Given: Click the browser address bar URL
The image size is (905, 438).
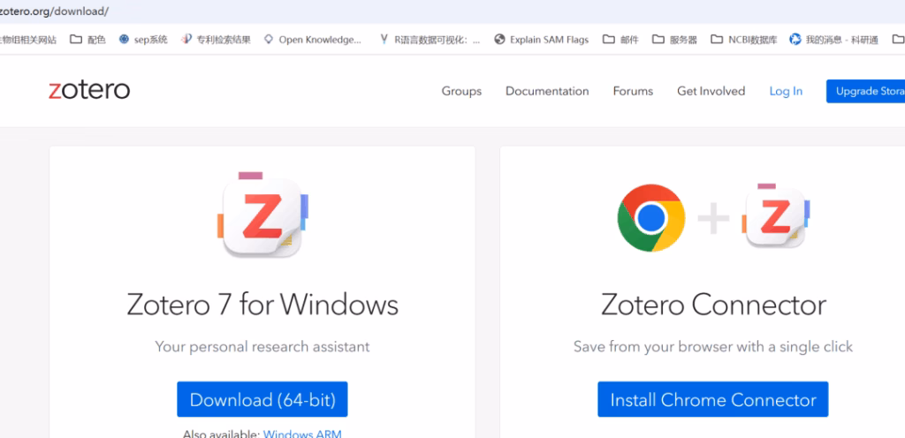Looking at the screenshot, I should (x=54, y=11).
